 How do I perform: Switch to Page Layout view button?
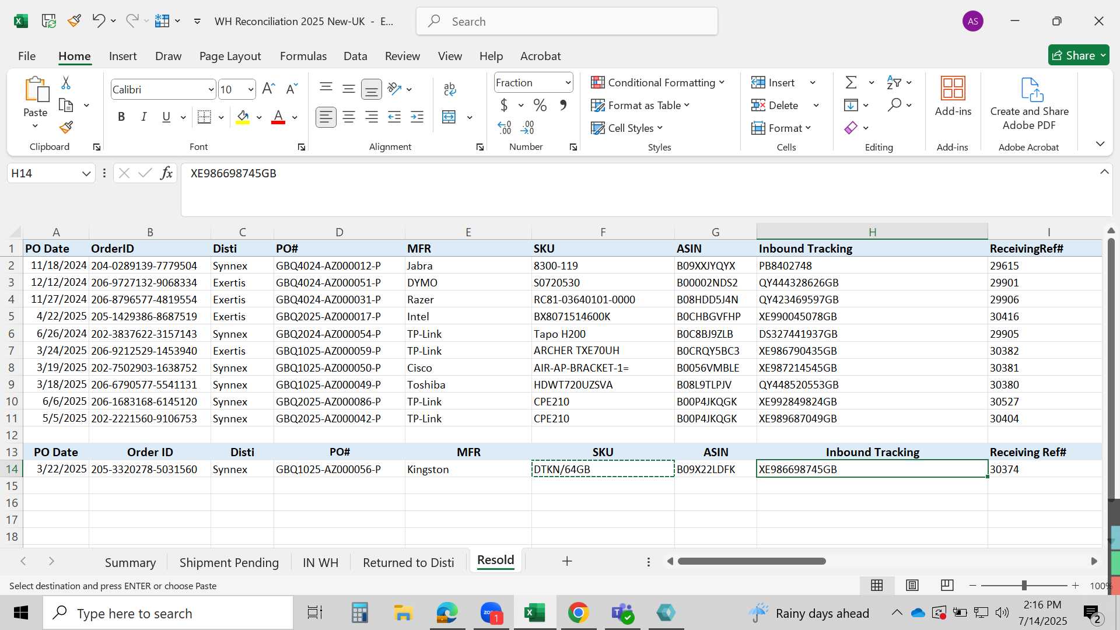point(912,585)
